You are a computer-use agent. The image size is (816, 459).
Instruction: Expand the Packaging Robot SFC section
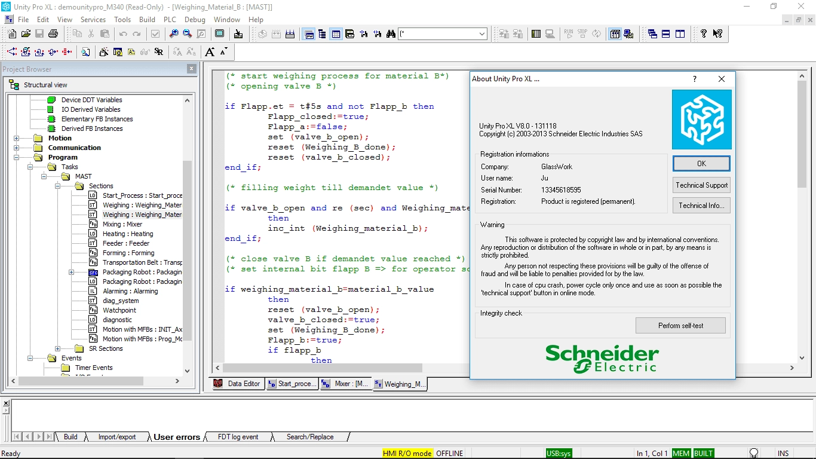pos(72,272)
